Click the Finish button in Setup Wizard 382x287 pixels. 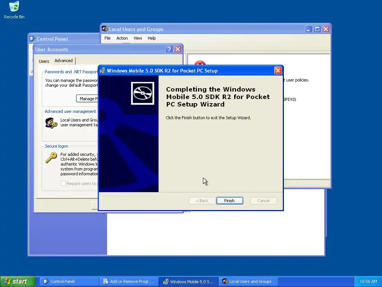[x=229, y=201]
